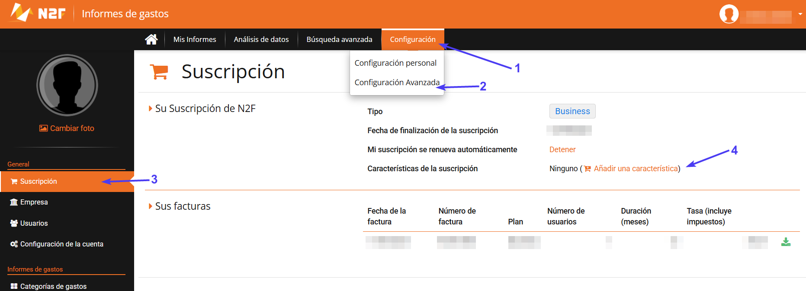Screen dimensions: 806x291
Task: Click the cart icon beside sidebar Suscripción
Action: pos(14,182)
